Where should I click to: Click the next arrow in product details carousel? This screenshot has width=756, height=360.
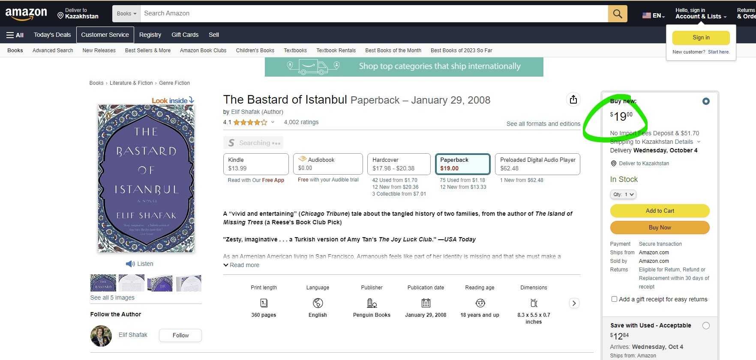coord(574,303)
